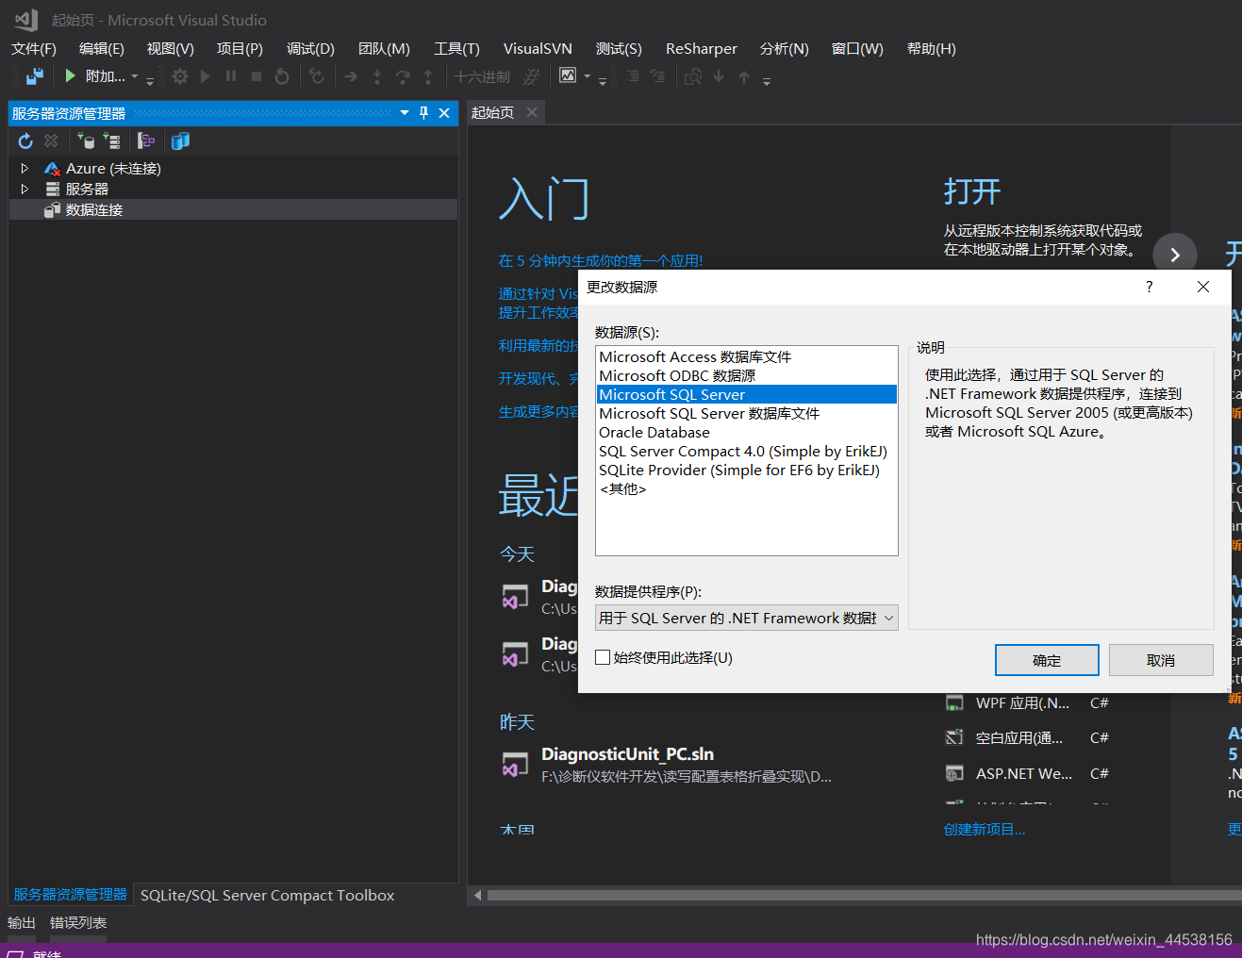Click the Add SharePoint Connection icon
The image size is (1242, 958).
(x=146, y=140)
